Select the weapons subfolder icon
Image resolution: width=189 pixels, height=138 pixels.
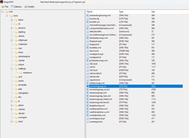[21, 73]
